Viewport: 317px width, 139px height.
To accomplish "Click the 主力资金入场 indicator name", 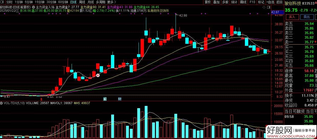I will [45, 7].
